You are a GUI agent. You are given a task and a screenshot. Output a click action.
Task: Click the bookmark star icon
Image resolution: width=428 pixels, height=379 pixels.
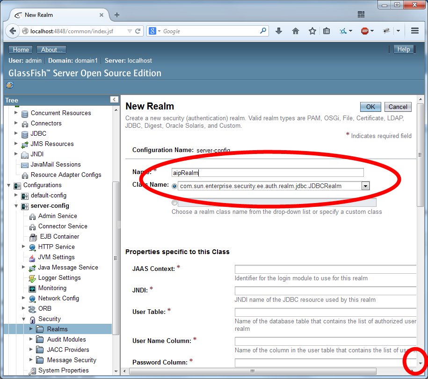312,31
